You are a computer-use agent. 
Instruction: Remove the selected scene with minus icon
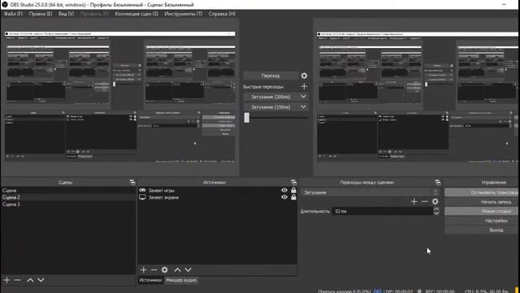pos(17,280)
